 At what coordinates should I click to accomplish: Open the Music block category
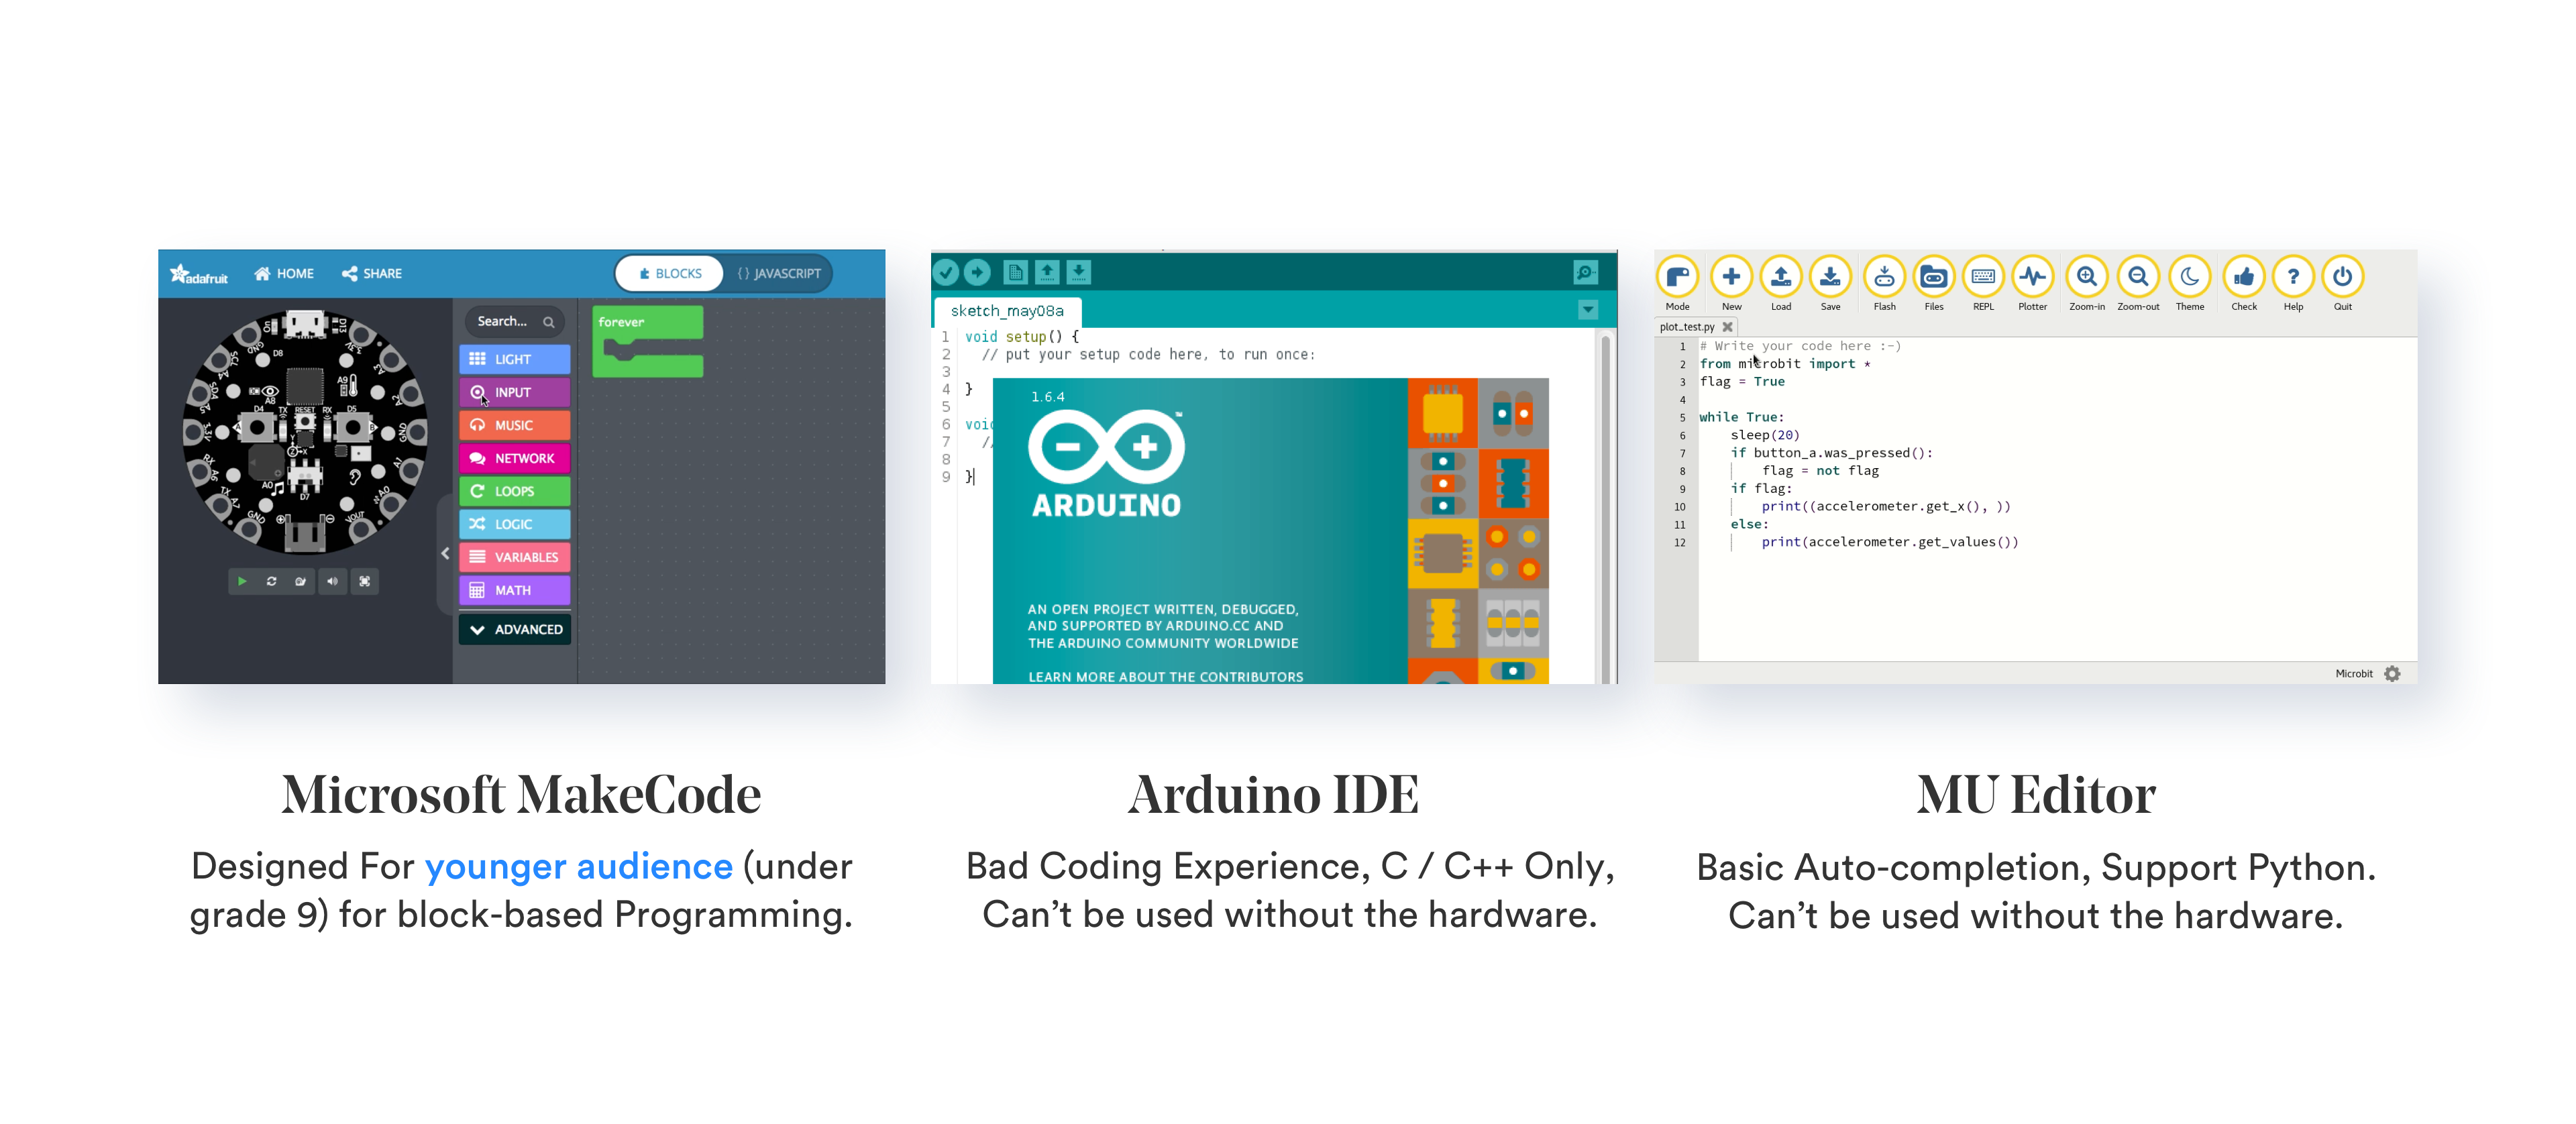515,425
